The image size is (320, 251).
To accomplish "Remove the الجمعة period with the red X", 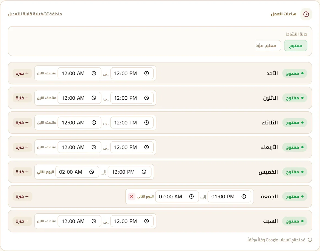I will click(x=132, y=197).
